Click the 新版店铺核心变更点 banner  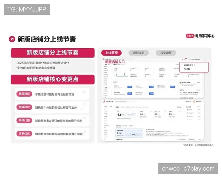tap(52, 79)
